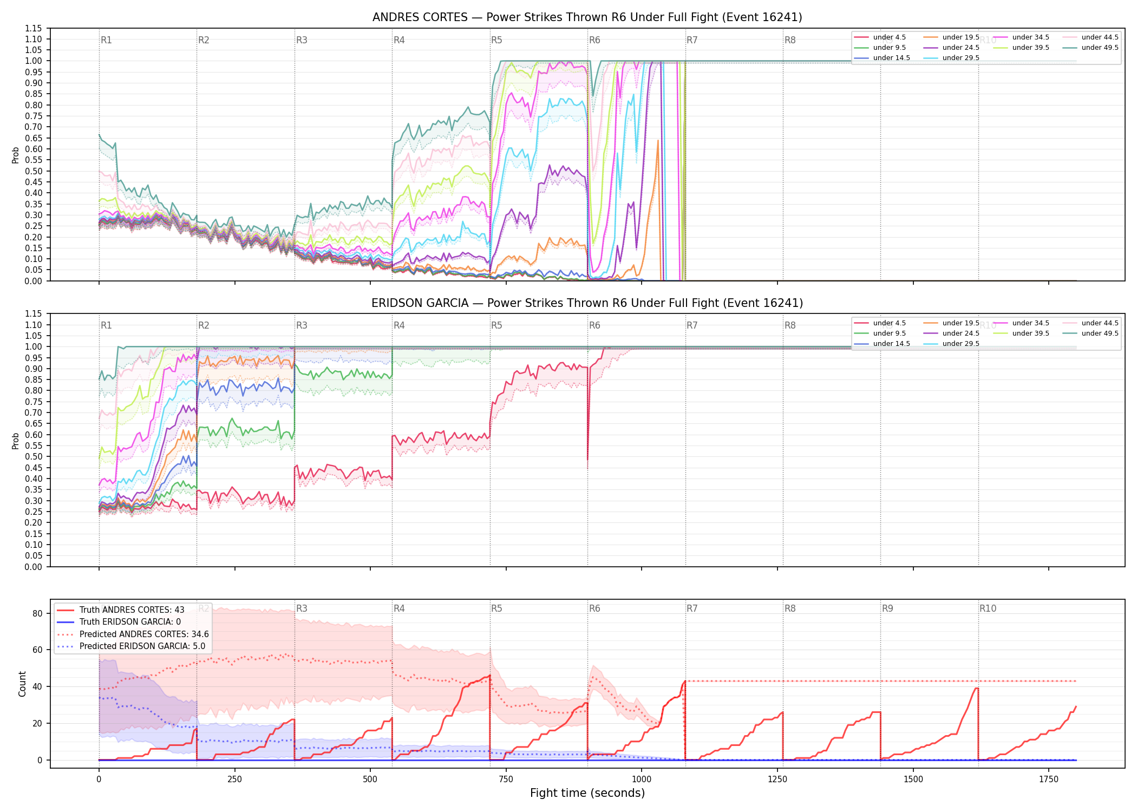Click the 1000 tick on the time axis
This screenshot has width=1137, height=812.
[x=642, y=780]
